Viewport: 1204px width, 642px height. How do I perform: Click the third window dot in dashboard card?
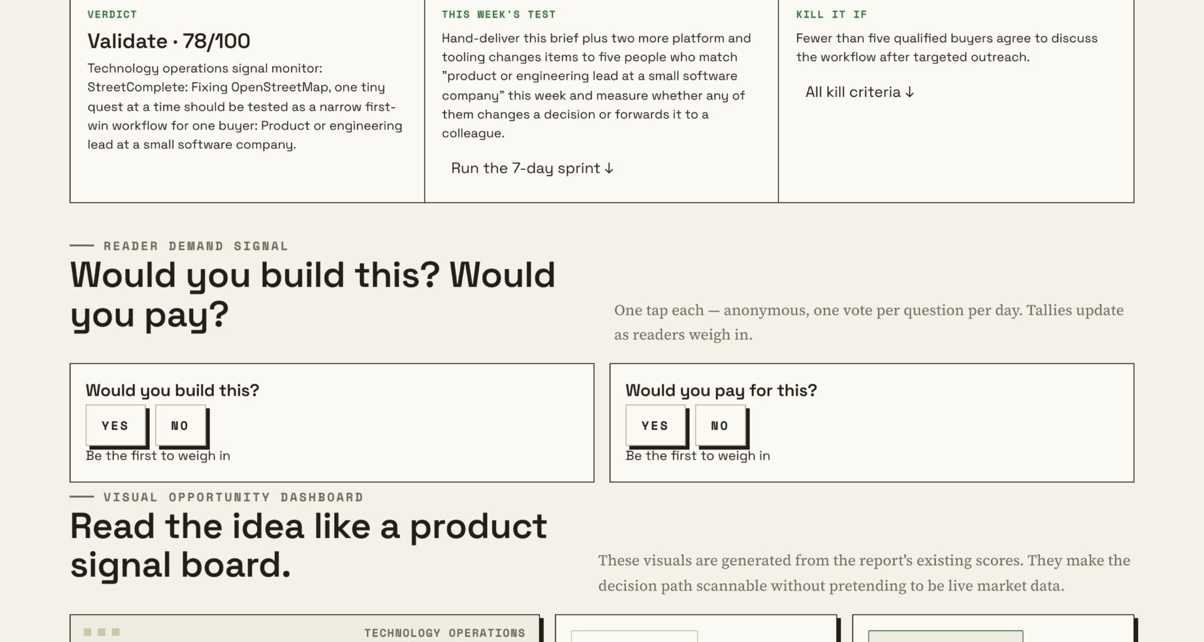tap(115, 632)
